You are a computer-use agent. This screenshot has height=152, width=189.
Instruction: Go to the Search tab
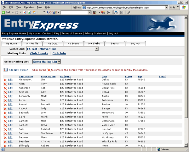coord(115,43)
